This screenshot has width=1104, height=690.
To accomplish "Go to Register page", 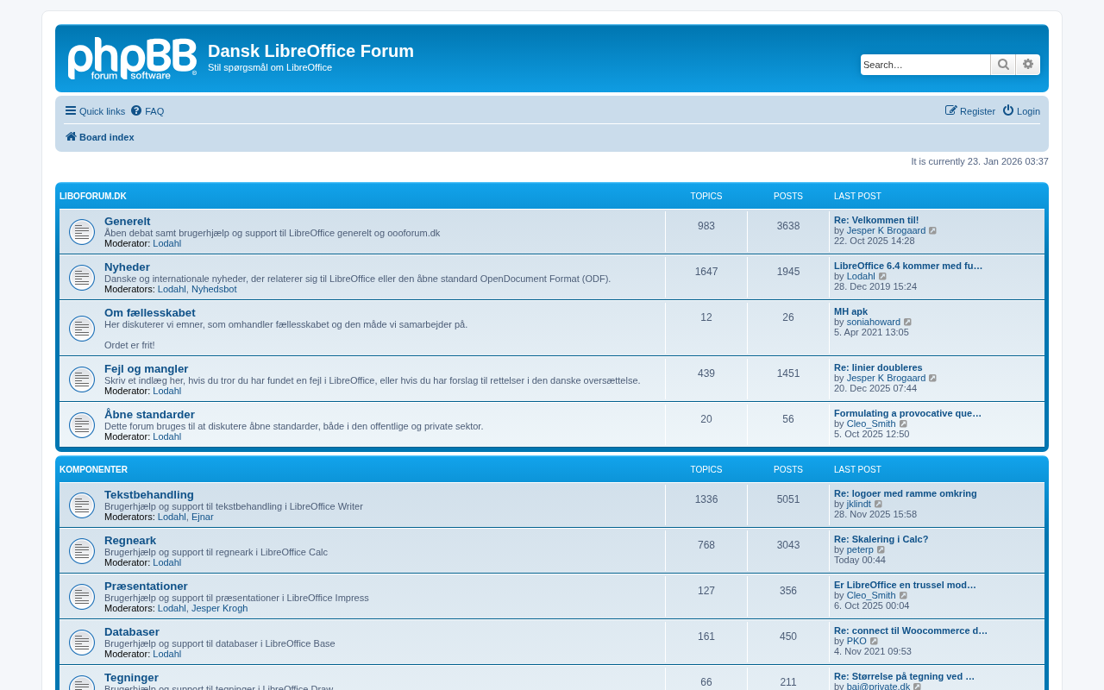I will 970,111.
